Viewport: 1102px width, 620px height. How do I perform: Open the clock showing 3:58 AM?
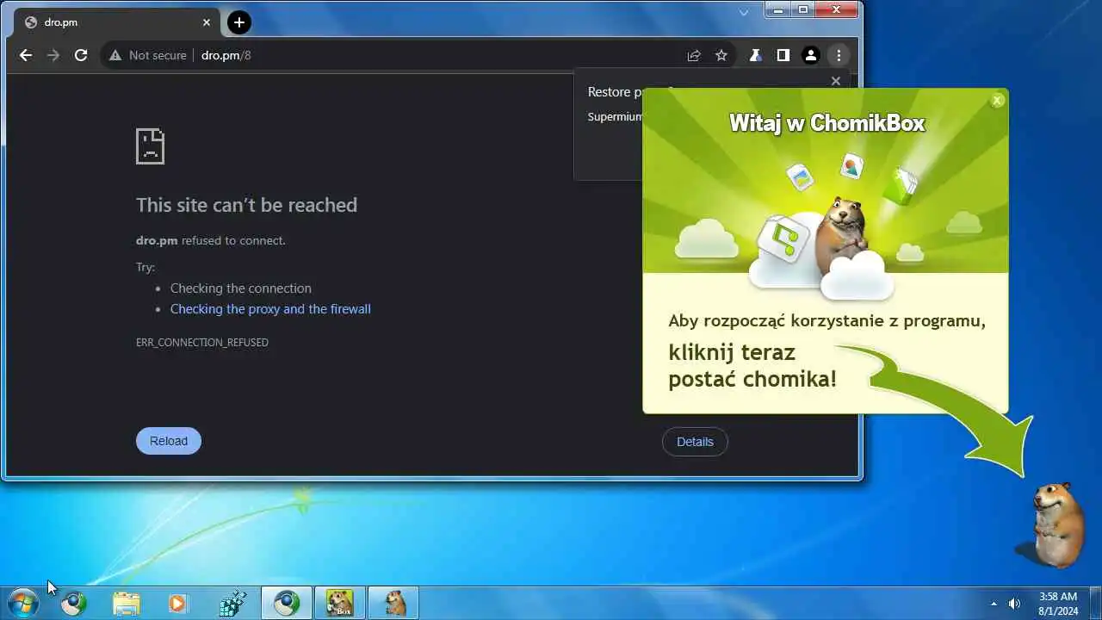[x=1058, y=604]
